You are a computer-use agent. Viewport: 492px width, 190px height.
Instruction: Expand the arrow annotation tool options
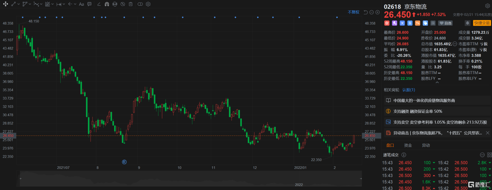[x=75, y=4]
